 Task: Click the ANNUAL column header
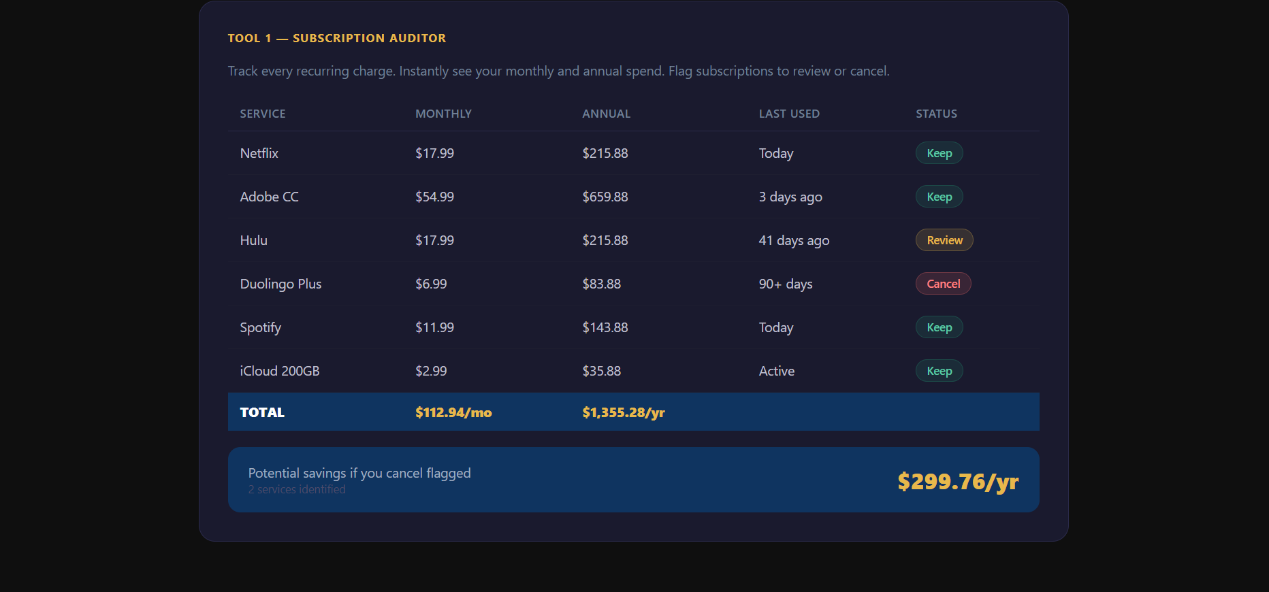(x=606, y=114)
